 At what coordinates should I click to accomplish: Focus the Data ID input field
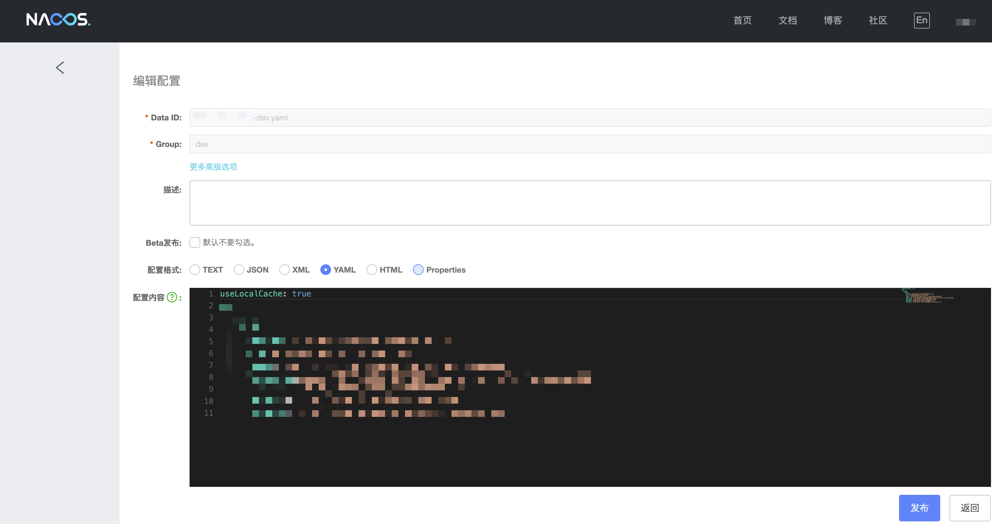(x=590, y=117)
